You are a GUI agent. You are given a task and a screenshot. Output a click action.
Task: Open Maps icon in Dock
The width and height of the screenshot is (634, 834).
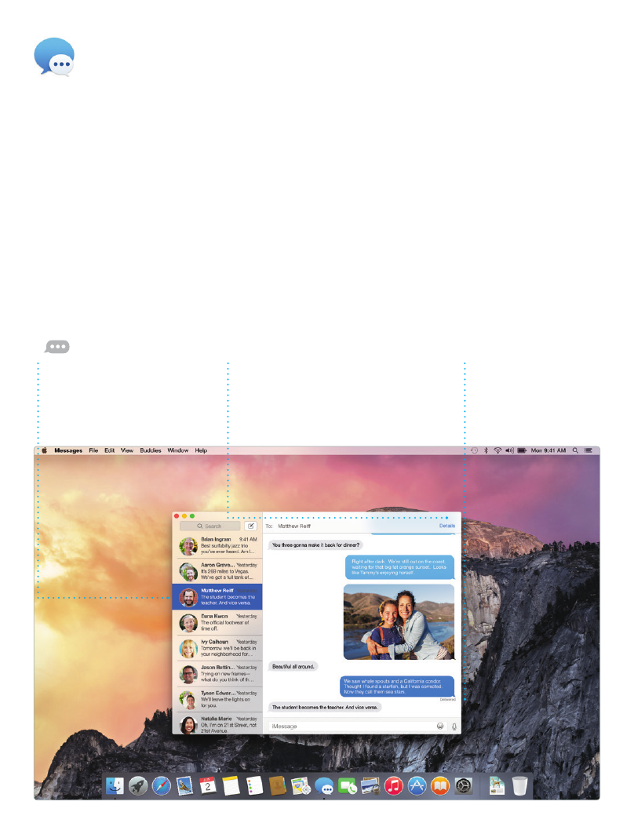[301, 785]
